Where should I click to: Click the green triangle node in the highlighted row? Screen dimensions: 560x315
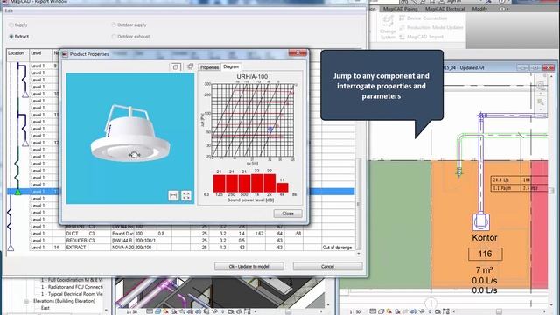coord(17,192)
